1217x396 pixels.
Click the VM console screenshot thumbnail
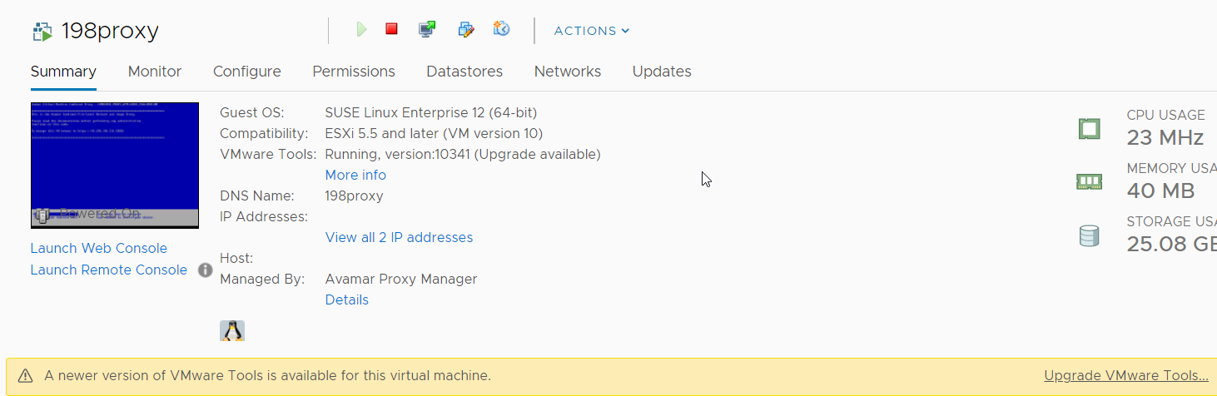pyautogui.click(x=115, y=165)
